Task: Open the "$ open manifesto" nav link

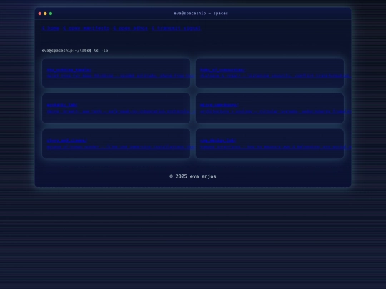Action: [x=86, y=29]
